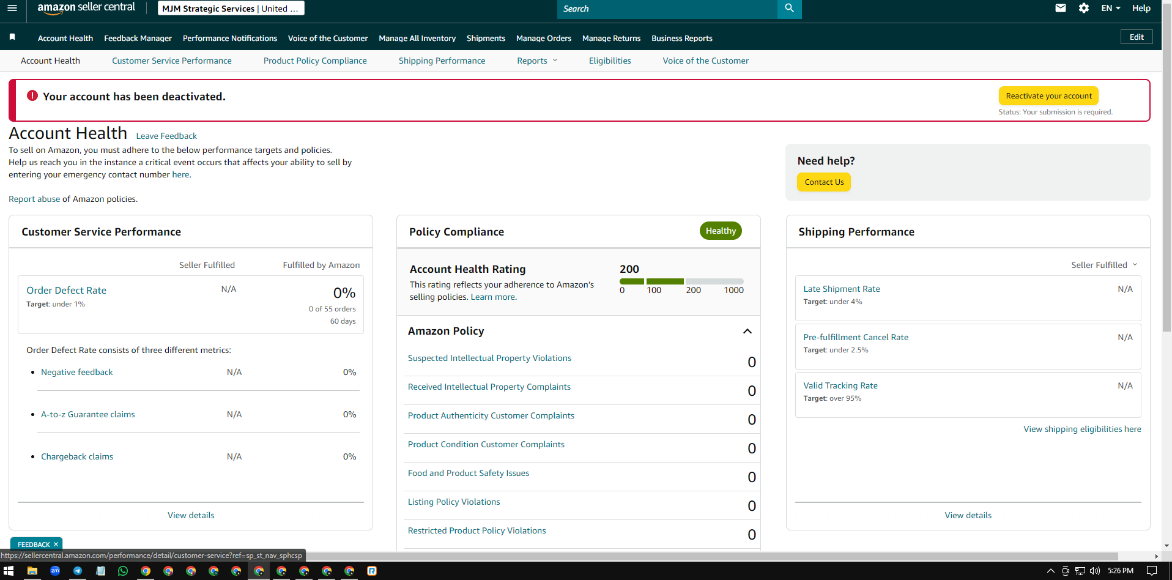Open Listing Policy Violations
Screen dimensions: 1172x580
[454, 502]
